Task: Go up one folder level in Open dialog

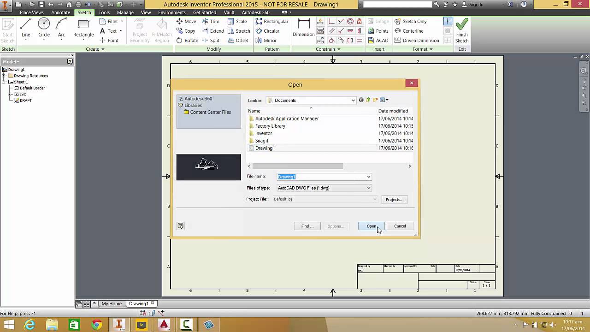Action: [368, 100]
